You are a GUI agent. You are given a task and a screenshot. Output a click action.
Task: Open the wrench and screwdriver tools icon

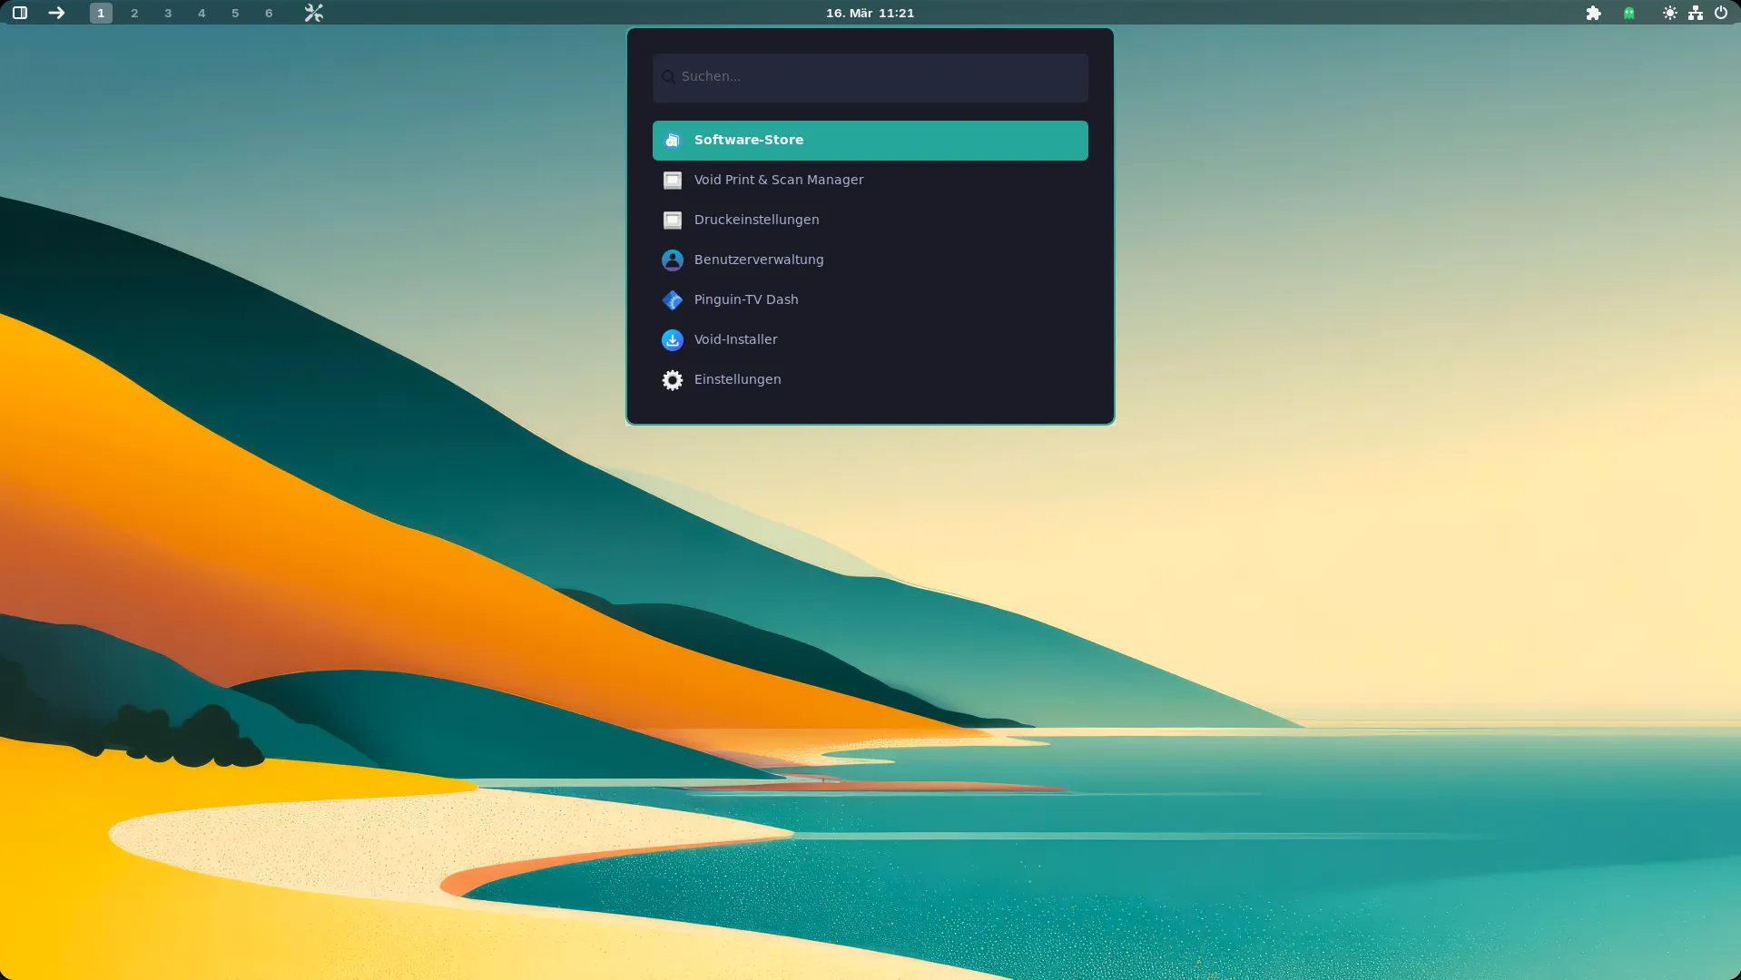click(x=313, y=13)
